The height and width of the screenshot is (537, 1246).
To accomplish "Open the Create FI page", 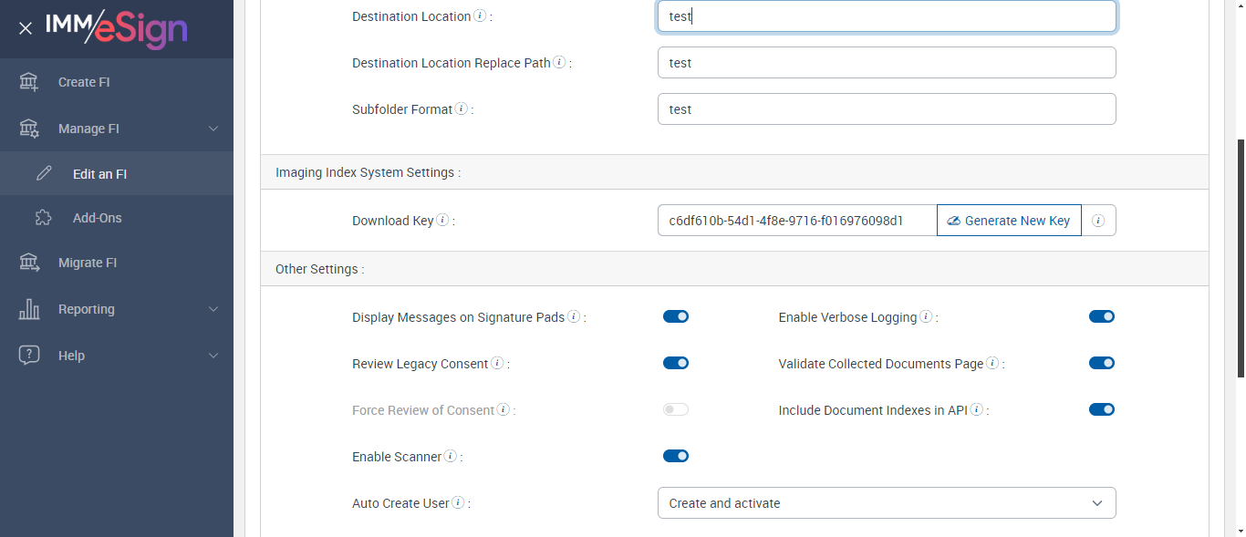I will [x=84, y=82].
